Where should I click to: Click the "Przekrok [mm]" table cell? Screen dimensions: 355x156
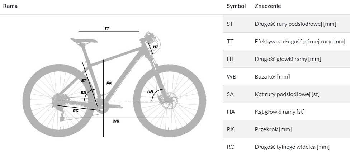point(273,129)
